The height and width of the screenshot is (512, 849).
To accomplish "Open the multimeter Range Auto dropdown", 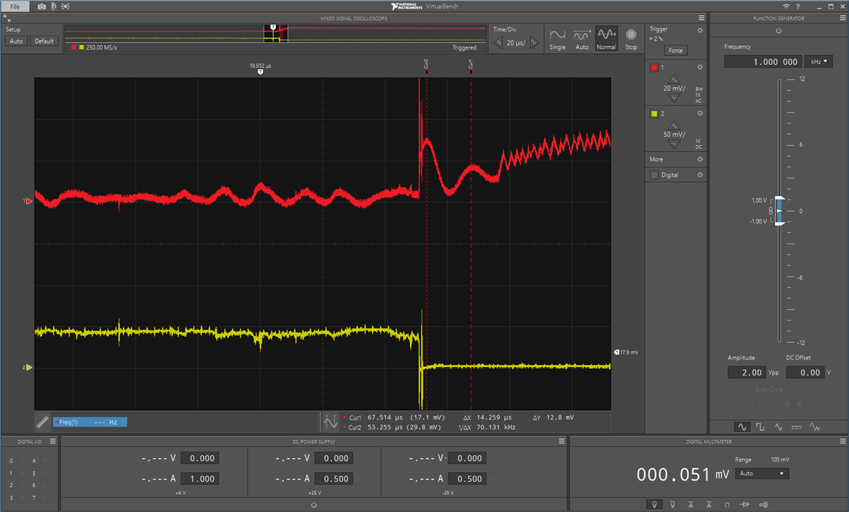I will pos(761,474).
